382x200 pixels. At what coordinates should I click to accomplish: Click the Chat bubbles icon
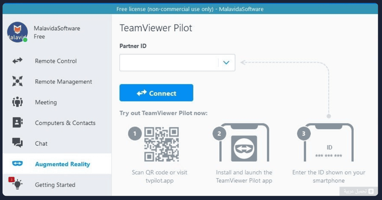[18, 143]
